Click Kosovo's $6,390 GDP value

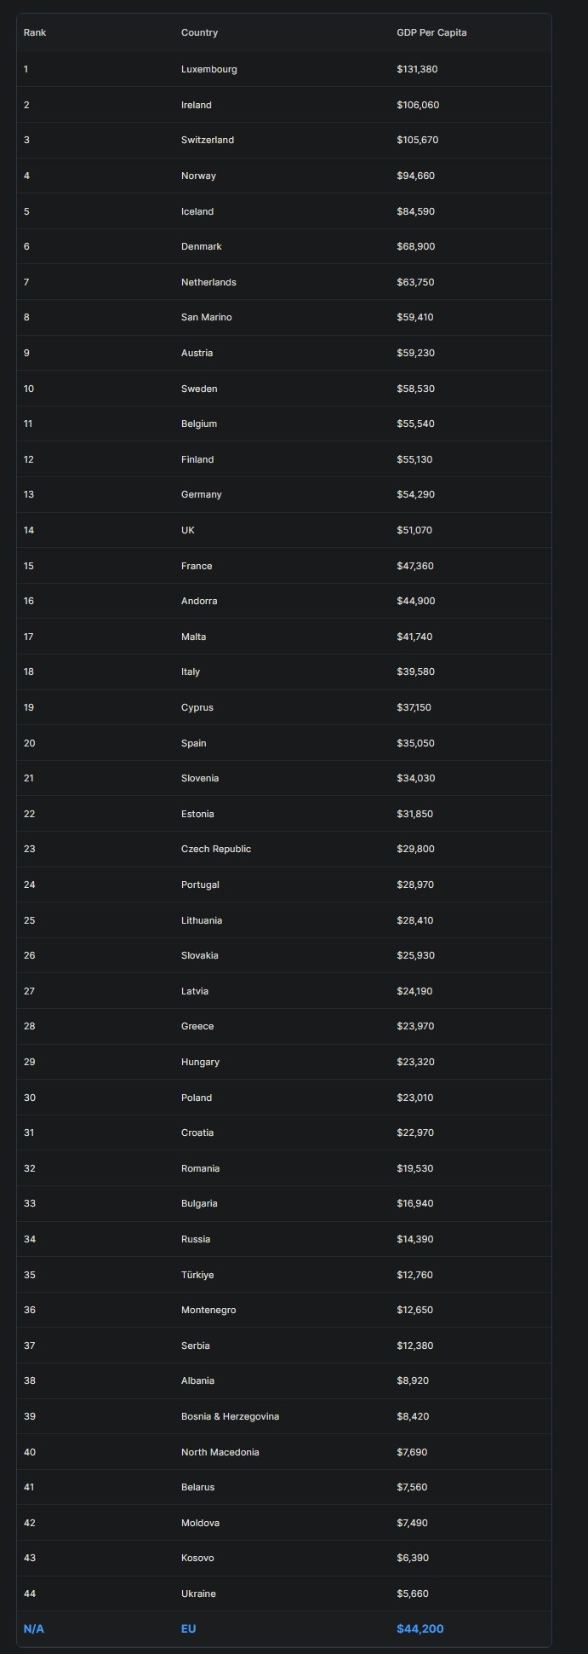point(413,1558)
